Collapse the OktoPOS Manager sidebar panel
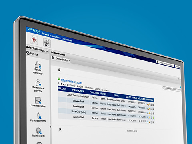192x144 pixels. tap(47, 51)
